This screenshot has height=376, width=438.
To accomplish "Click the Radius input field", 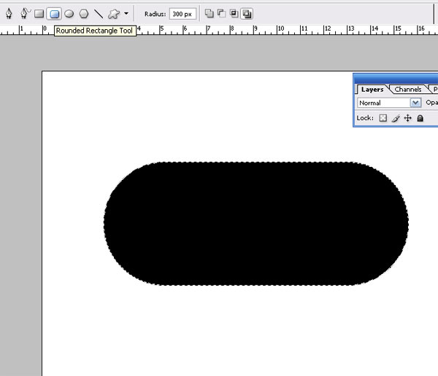I will 182,14.
